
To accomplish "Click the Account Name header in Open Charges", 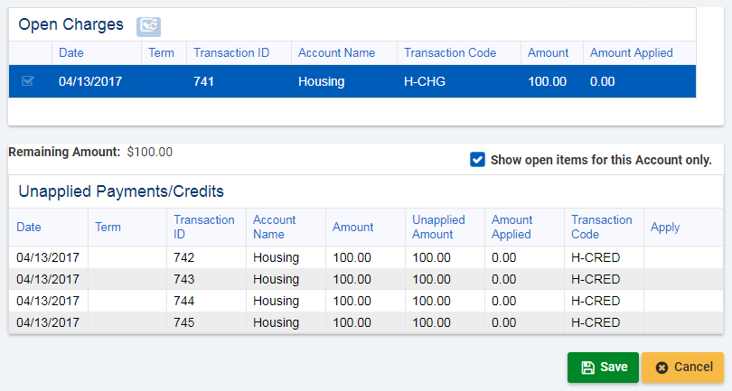I will click(336, 53).
